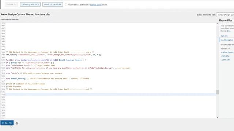Image resolution: width=234 pixels, height=131 pixels.
Task: Click the Update File button
Action: click(7, 123)
